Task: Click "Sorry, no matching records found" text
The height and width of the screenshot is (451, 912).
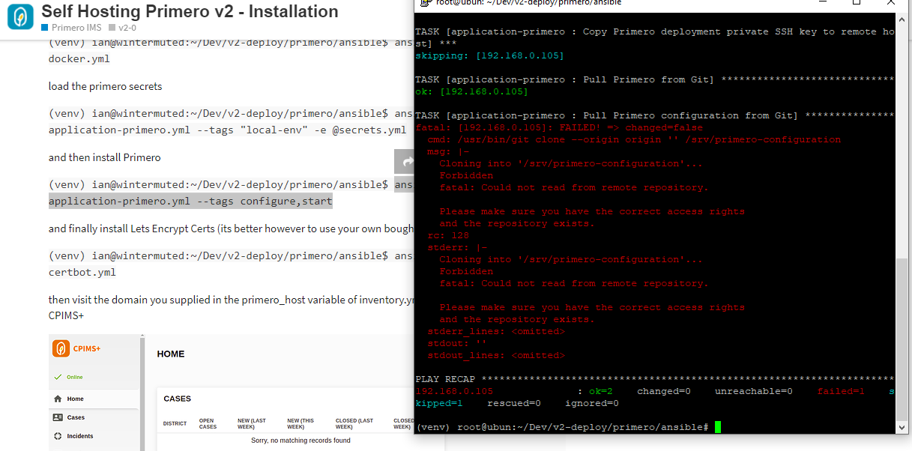Action: point(301,441)
